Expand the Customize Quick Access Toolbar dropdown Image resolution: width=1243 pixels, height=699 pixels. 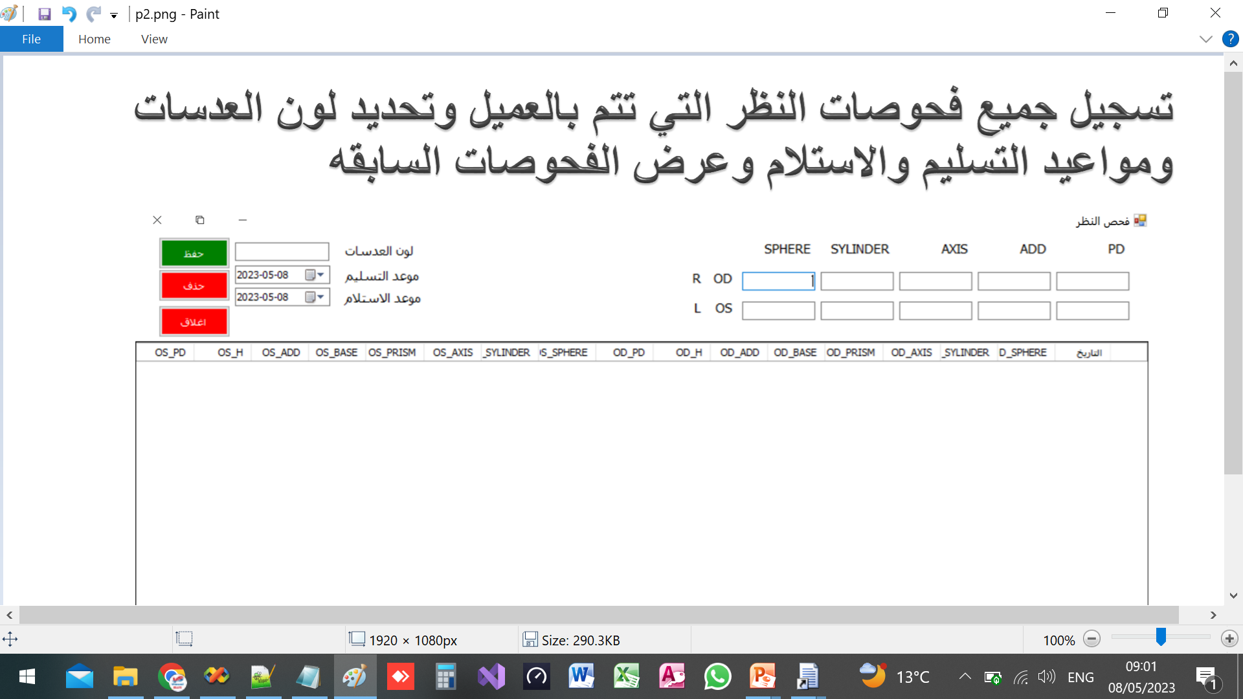coord(114,15)
